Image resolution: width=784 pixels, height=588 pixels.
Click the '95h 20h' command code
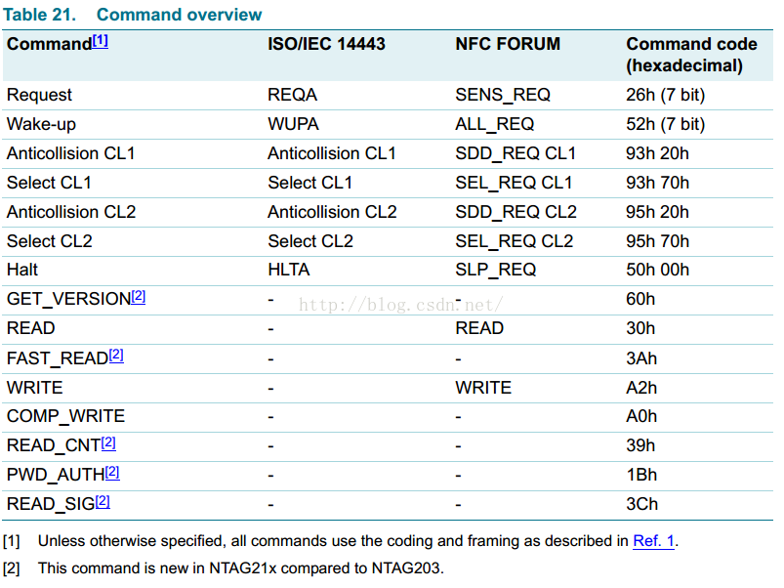coord(657,212)
